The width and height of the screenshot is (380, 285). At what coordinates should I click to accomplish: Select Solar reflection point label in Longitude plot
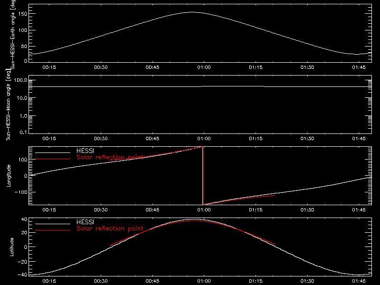coord(110,157)
